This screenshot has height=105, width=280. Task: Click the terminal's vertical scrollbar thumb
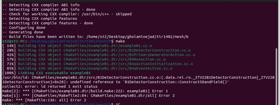click(277, 77)
